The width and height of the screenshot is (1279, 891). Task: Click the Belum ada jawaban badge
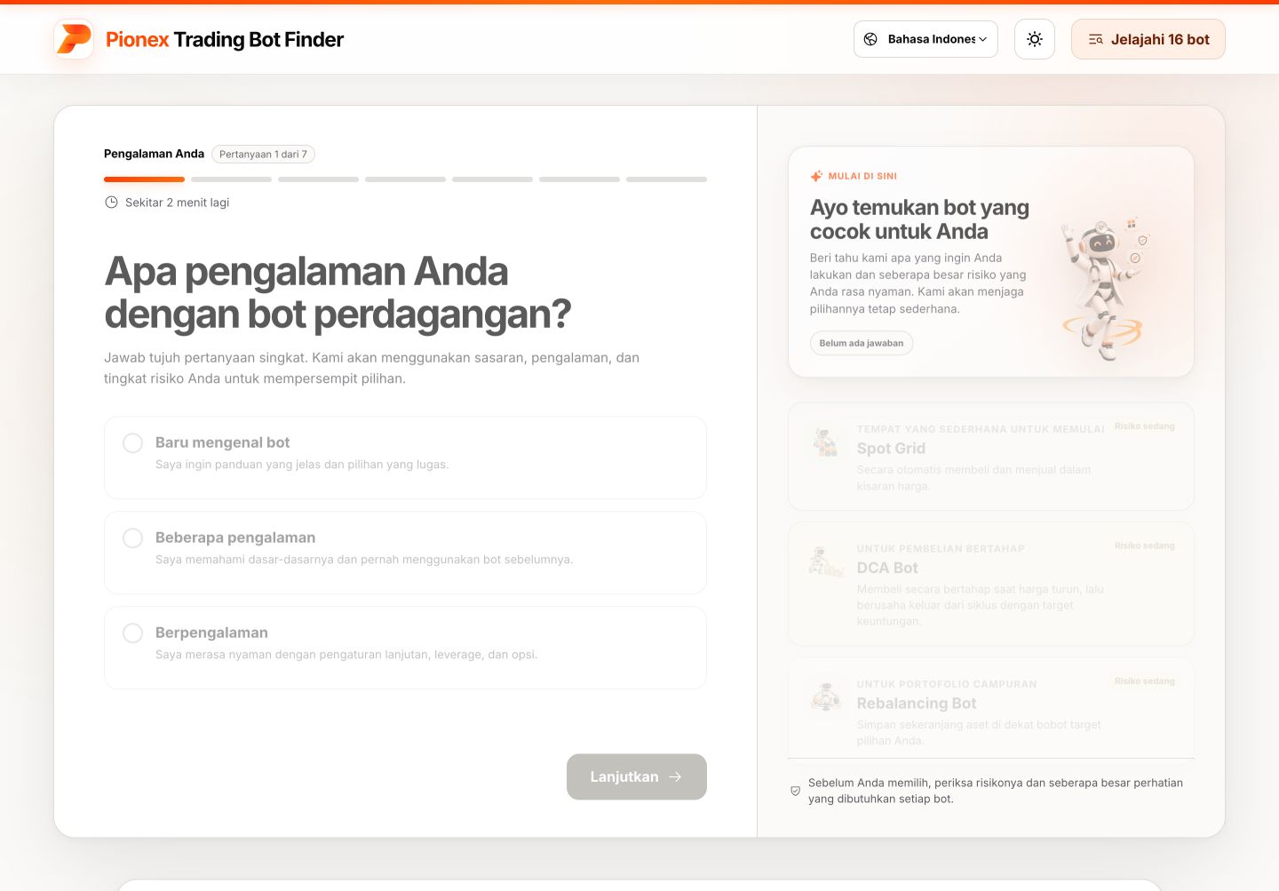click(861, 343)
